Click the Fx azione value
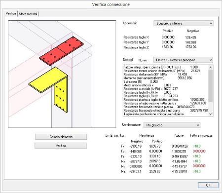Screen dimensions: 223x193 (x=180, y=146)
